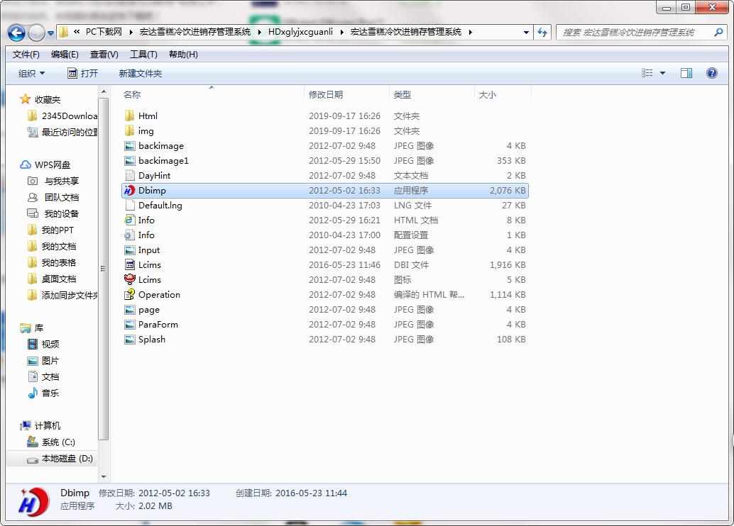Select 图片 library in sidebar

(43, 361)
